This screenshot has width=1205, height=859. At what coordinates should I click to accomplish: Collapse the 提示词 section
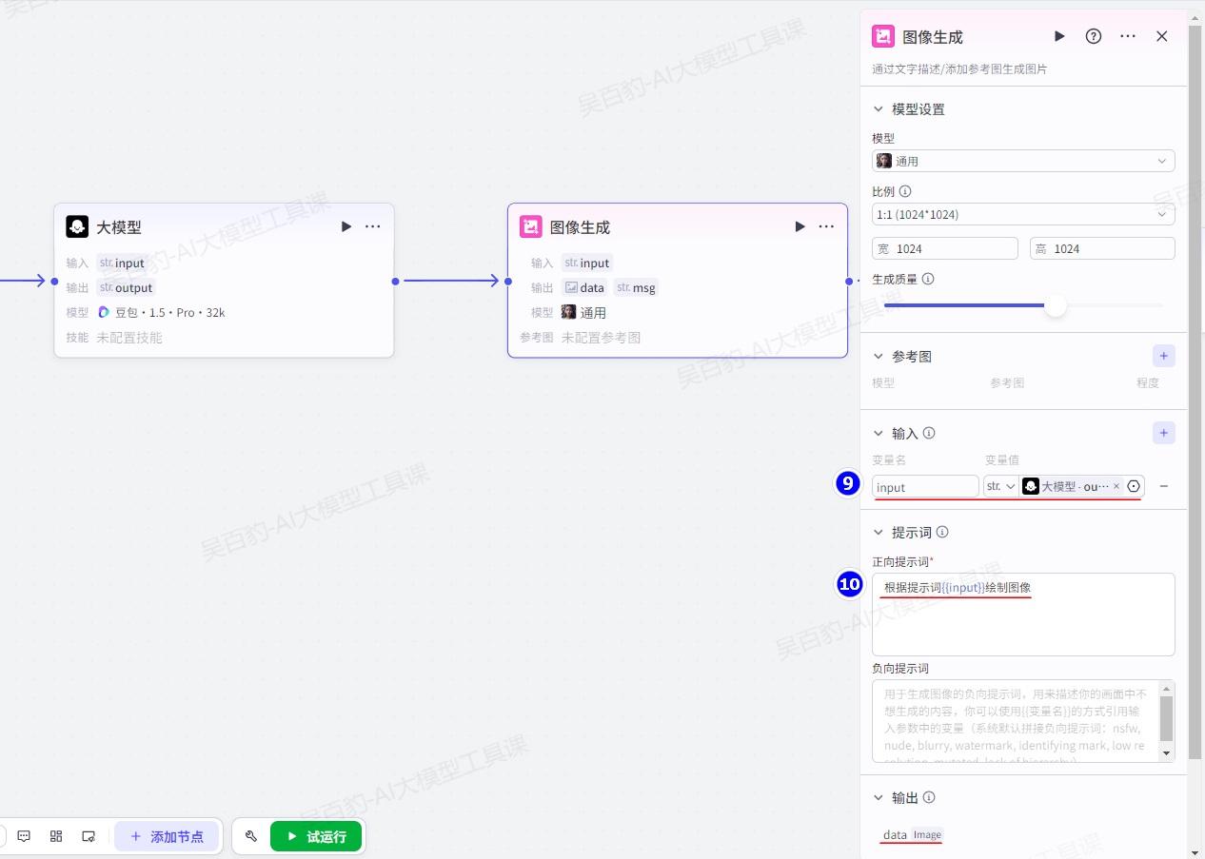[x=879, y=533]
